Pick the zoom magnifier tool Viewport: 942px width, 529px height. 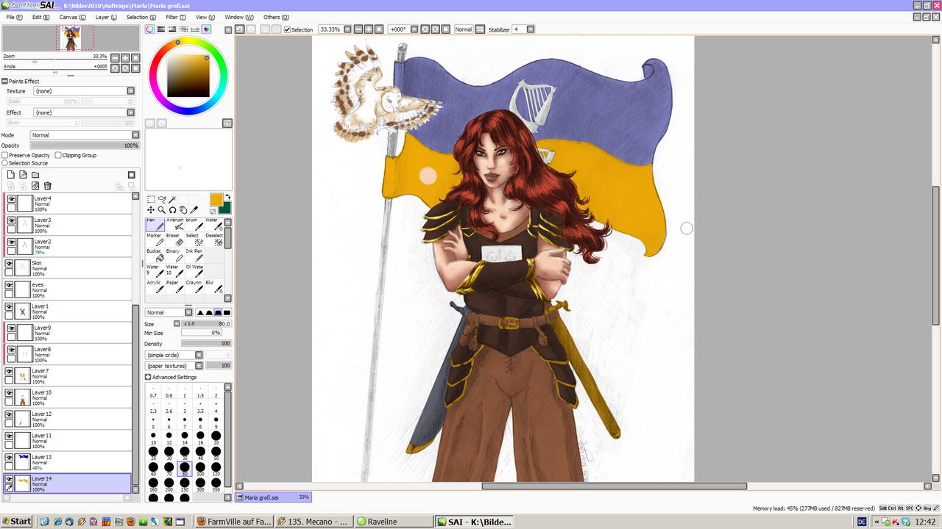[x=162, y=210]
